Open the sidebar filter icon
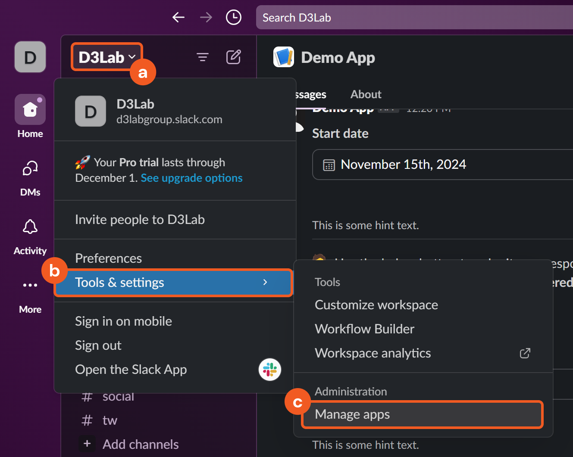Viewport: 573px width, 457px height. pos(203,57)
